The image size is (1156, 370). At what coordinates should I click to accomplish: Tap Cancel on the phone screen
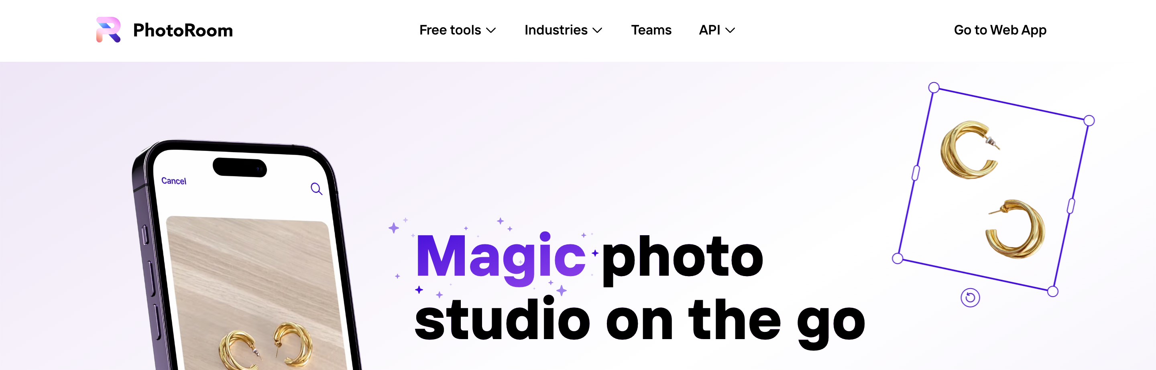click(174, 181)
